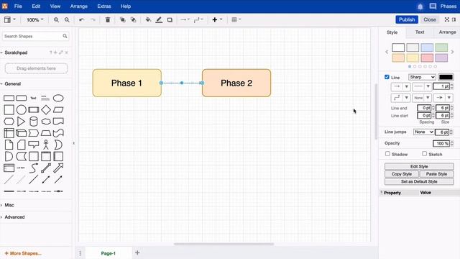Open the table toolbar dropdown
Image resolution: width=460 pixels, height=259 pixels.
coord(236,19)
